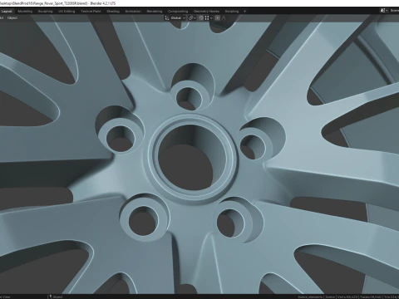Image resolution: width=399 pixels, height=299 pixels.
Task: Toggle proportional editing
Action: click(218, 18)
